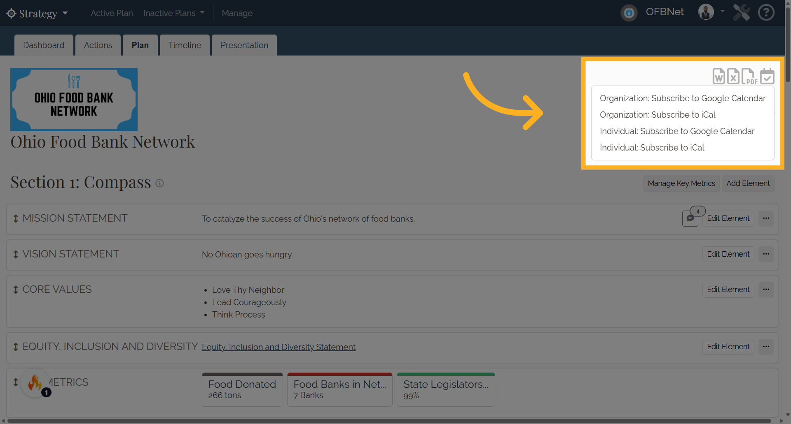Edit the Equity, Inclusion and Diversity element
The height and width of the screenshot is (424, 791).
tap(728, 347)
